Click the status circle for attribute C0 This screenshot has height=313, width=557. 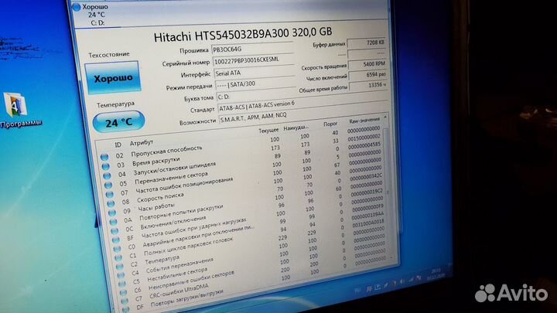pos(118,249)
